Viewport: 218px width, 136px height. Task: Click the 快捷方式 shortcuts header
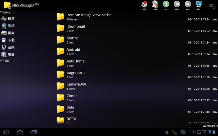(7, 13)
